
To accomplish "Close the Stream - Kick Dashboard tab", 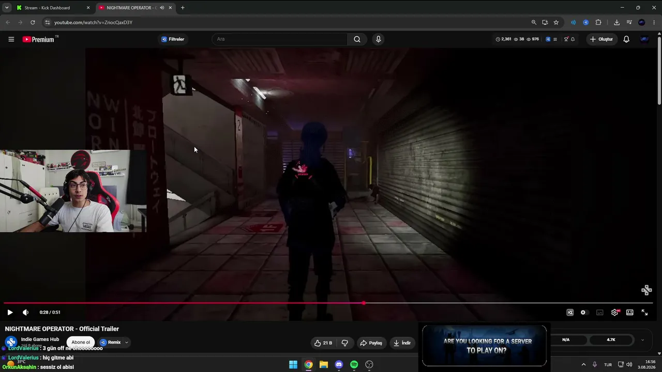I will [88, 8].
